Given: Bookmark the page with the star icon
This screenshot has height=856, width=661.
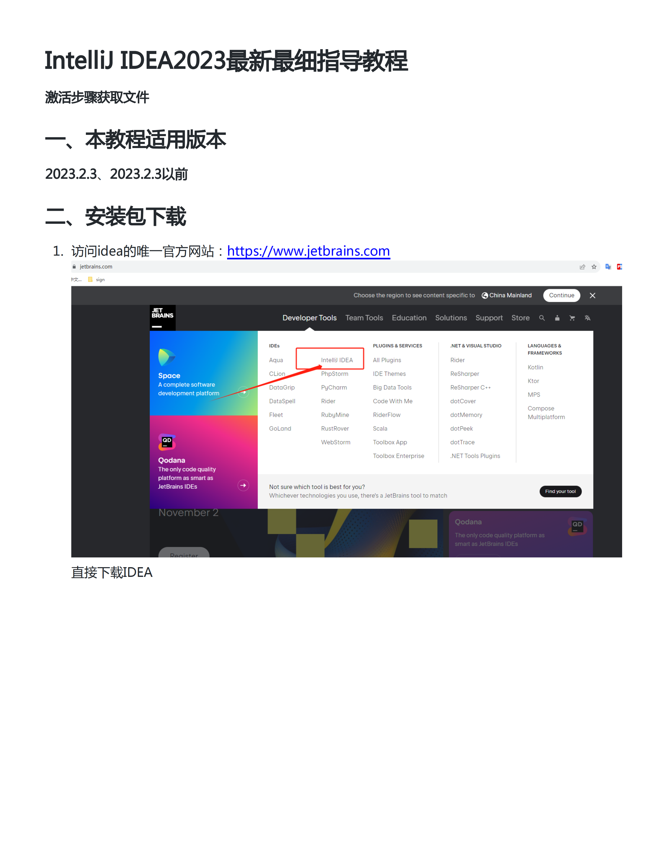Looking at the screenshot, I should pos(594,266).
